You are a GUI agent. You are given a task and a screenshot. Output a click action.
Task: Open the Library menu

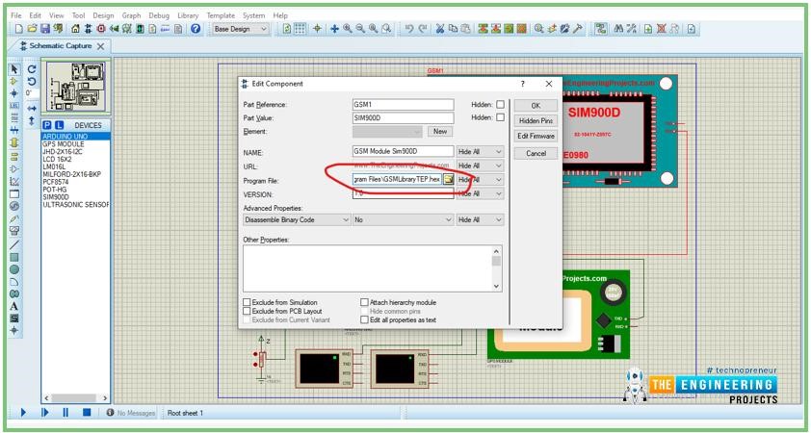pos(188,15)
